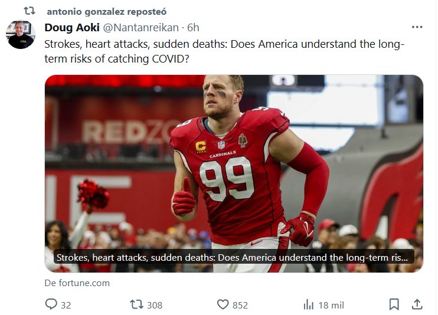Viewport: 438px width, 315px height.
Task: Click the tweet text about COVID risks
Action: [224, 51]
